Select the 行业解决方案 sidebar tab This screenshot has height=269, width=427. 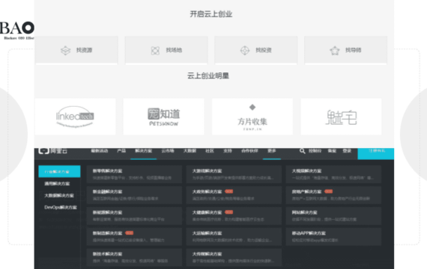[x=59, y=171]
